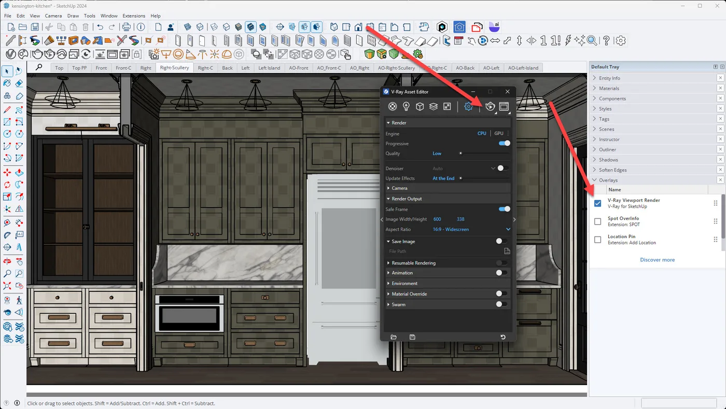The width and height of the screenshot is (726, 409).
Task: Open the V-Ray Materials panel
Action: pos(392,106)
